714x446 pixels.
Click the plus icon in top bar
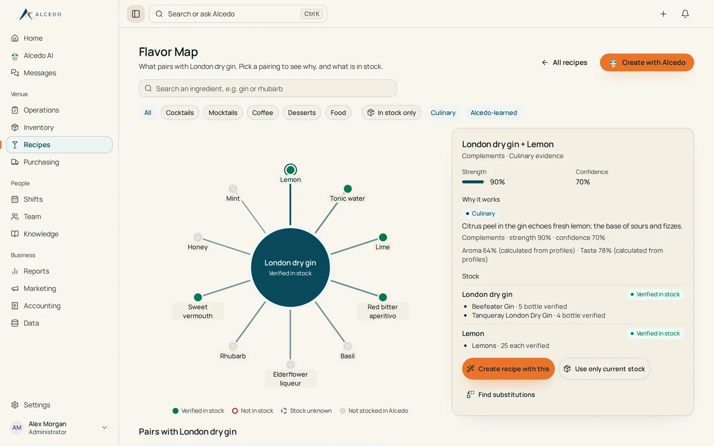663,14
